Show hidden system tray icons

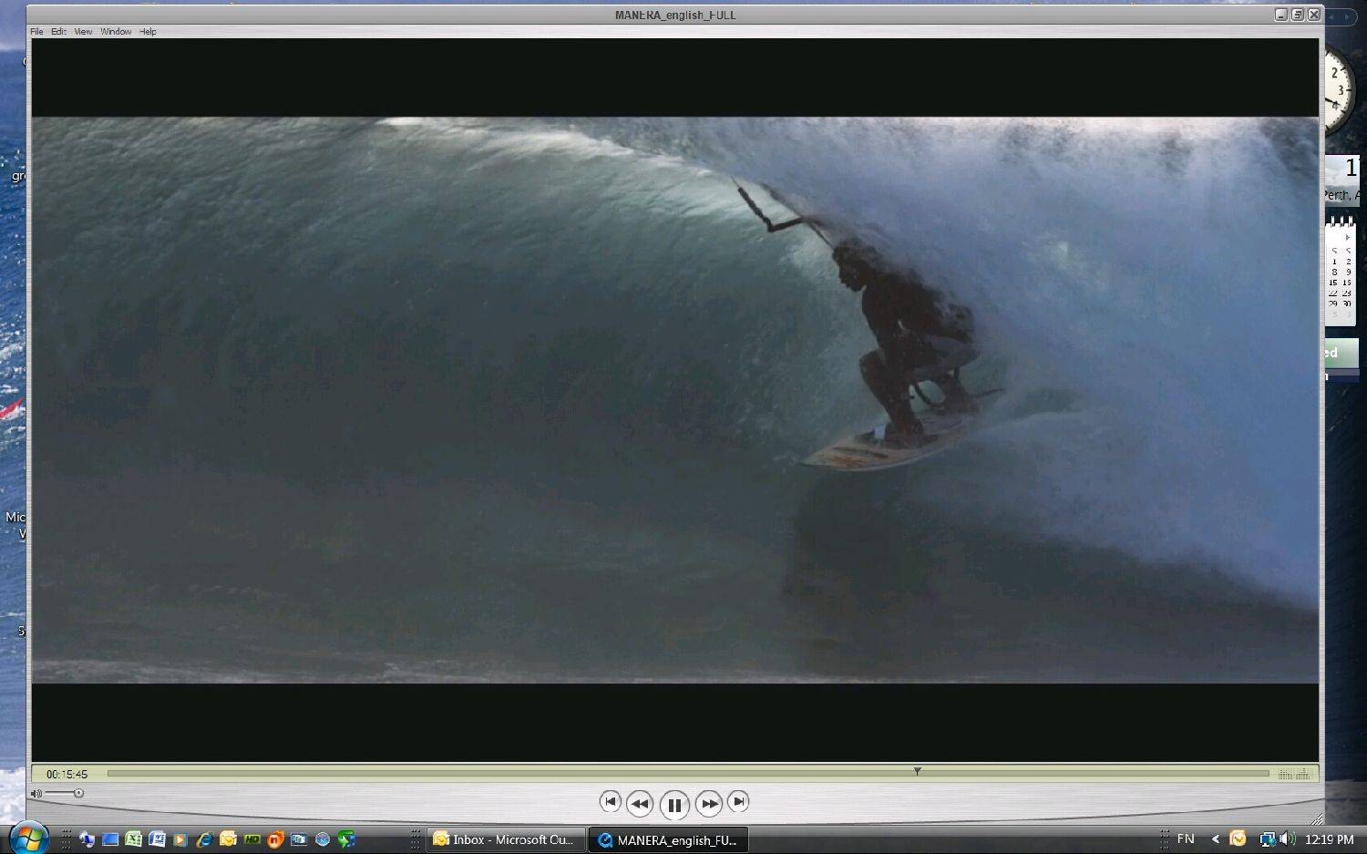click(1215, 839)
